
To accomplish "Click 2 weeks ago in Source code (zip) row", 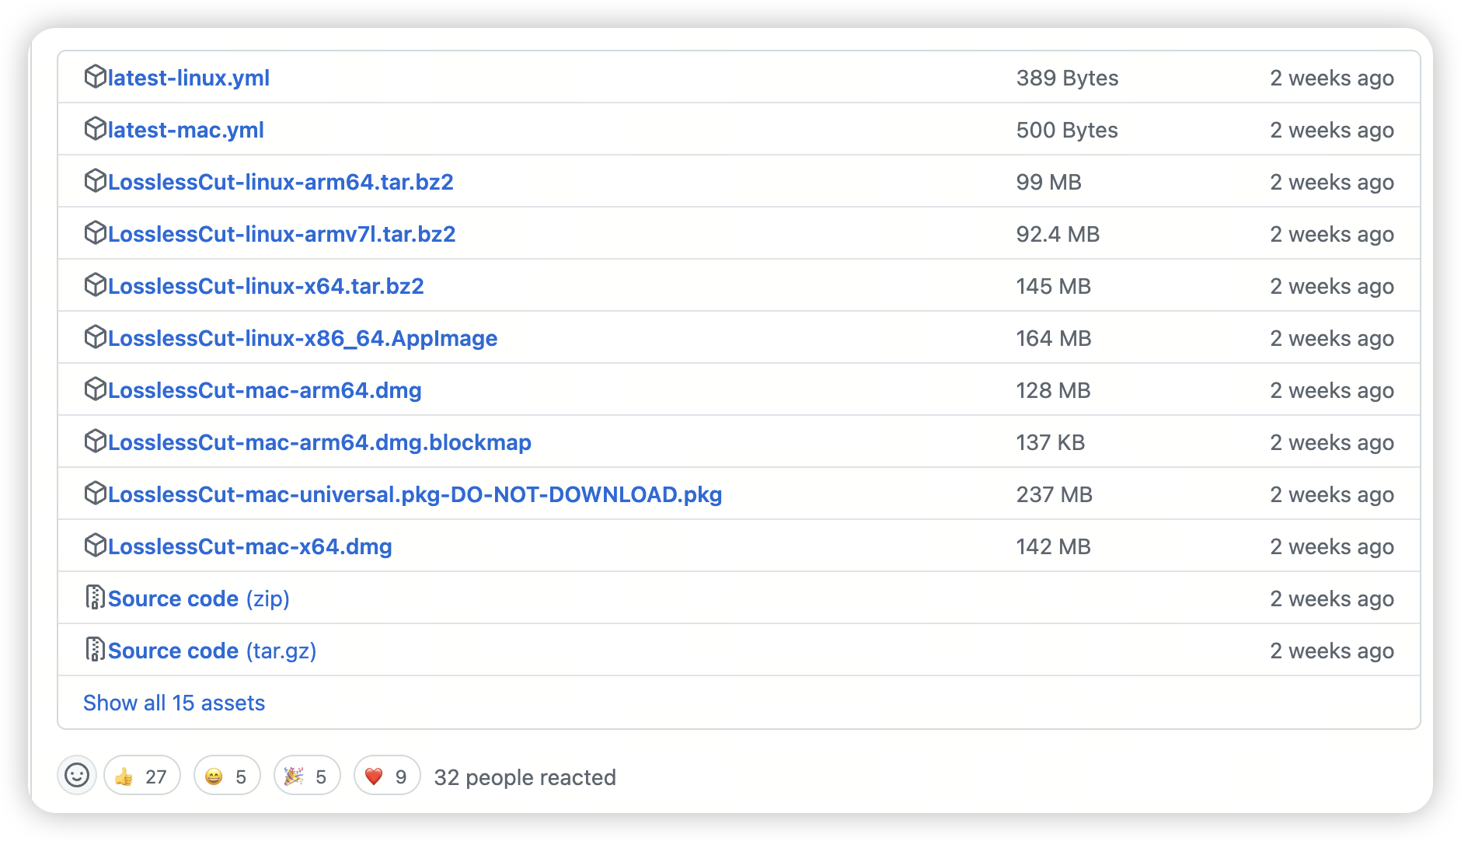I will 1332,598.
